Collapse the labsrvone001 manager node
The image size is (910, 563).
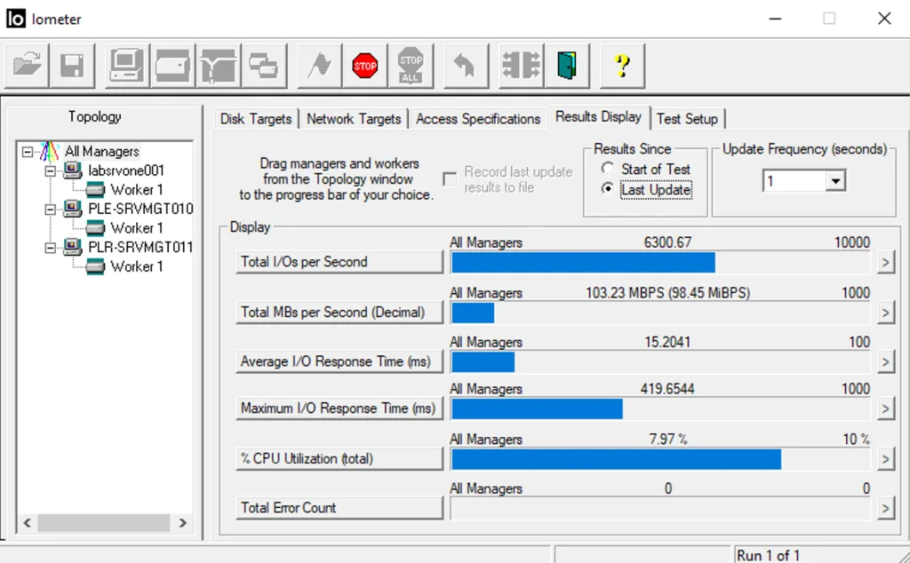[x=51, y=171]
